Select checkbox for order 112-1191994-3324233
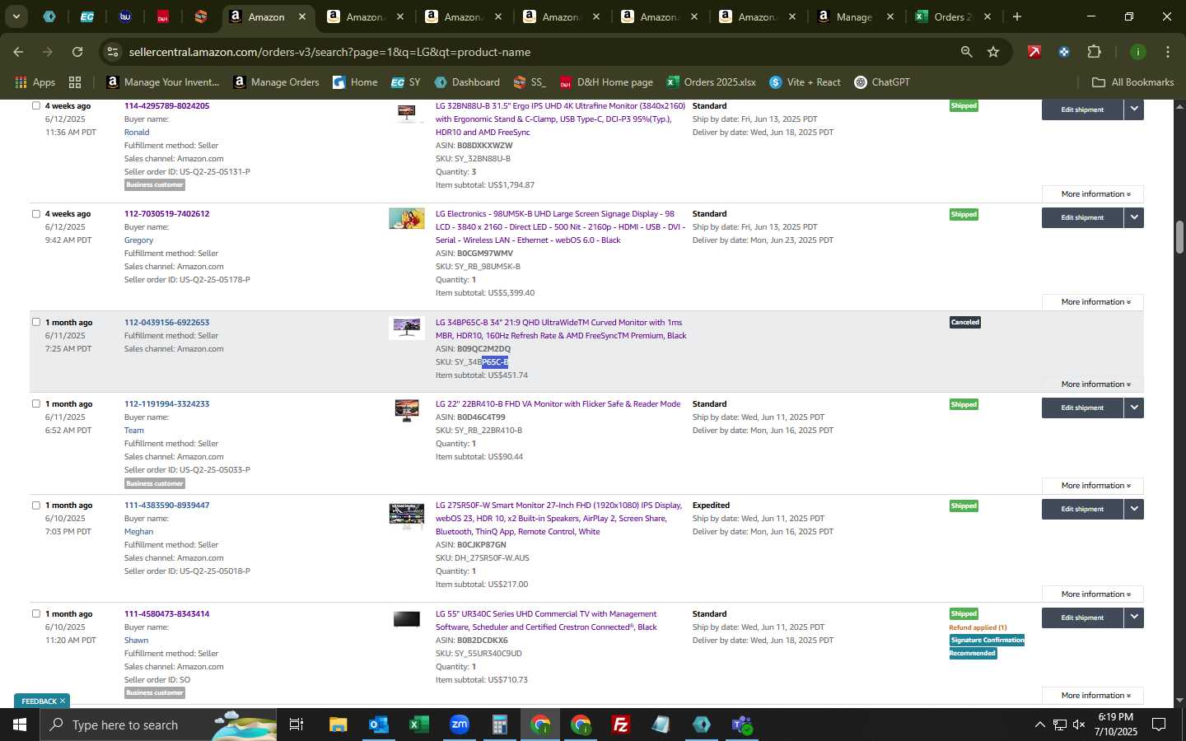 (x=35, y=403)
